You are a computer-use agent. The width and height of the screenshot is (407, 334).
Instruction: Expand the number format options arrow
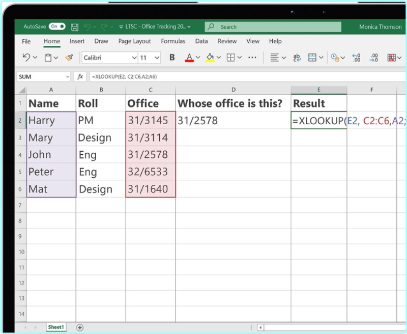point(342,58)
